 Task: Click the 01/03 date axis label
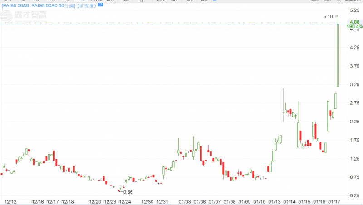pyautogui.click(x=184, y=201)
